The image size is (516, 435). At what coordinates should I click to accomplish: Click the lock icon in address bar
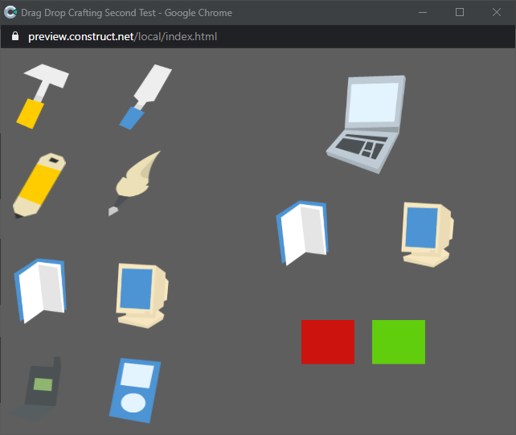pyautogui.click(x=15, y=36)
